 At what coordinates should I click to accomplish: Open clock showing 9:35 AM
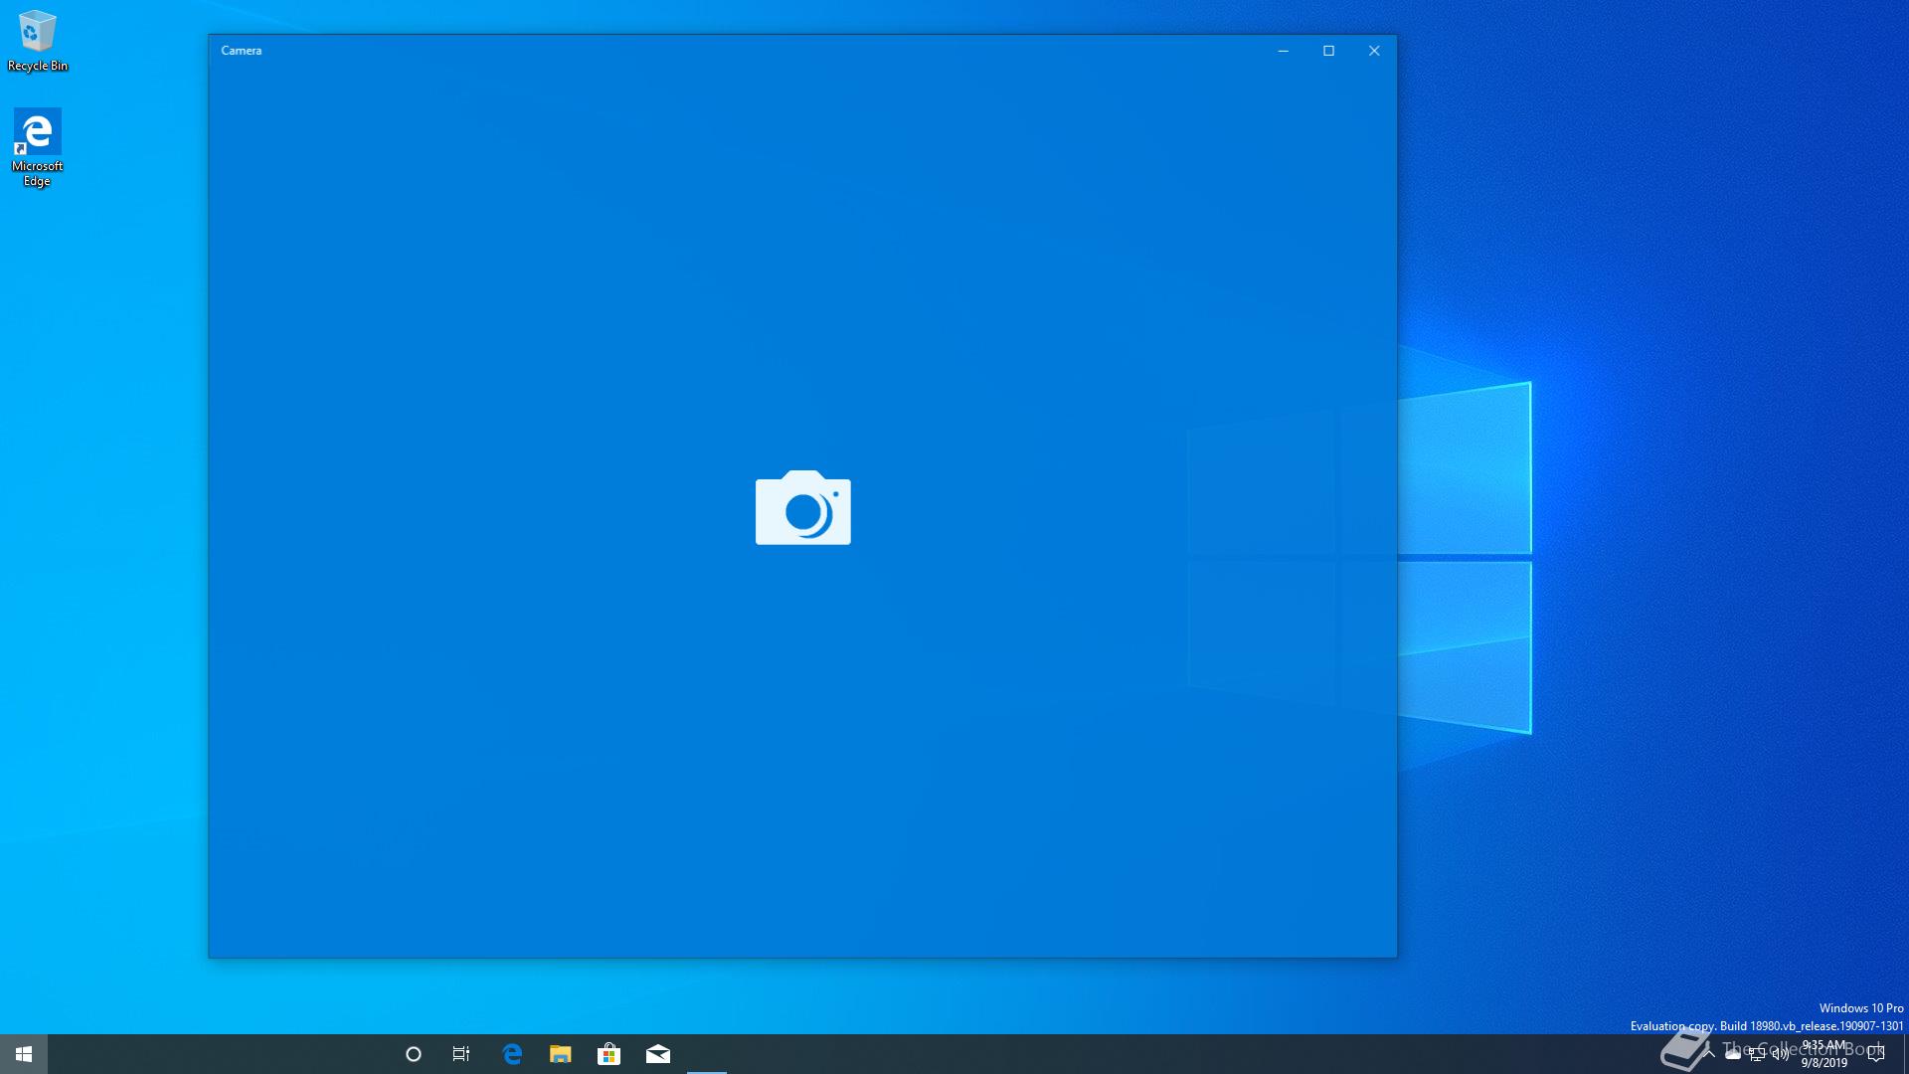1823,1054
